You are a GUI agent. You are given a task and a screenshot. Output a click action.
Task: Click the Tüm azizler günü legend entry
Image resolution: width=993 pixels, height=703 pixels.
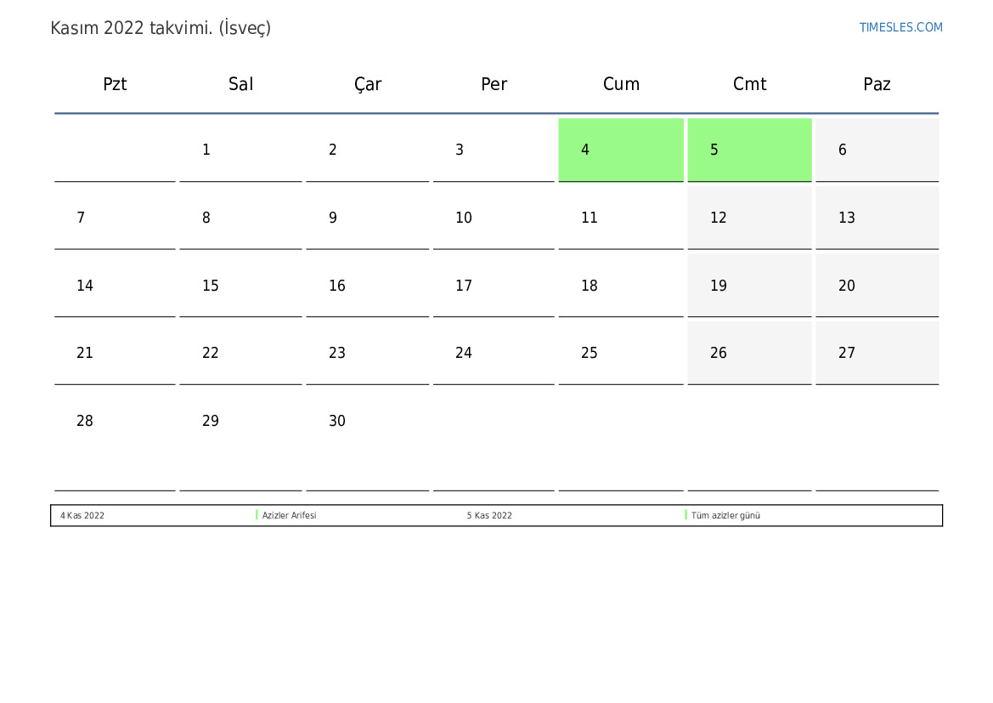pos(725,515)
